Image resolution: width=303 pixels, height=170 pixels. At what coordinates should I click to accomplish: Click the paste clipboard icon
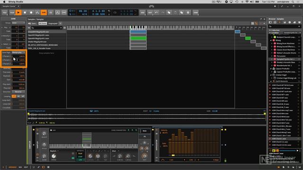click(x=175, y=13)
